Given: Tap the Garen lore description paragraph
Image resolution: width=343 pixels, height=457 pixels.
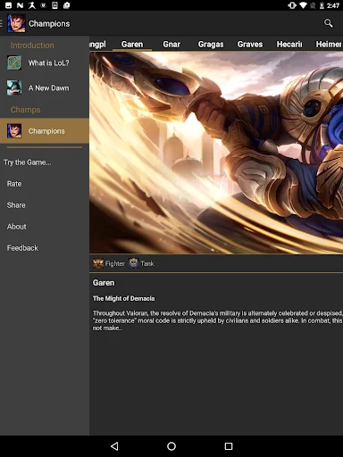Looking at the screenshot, I should [x=218, y=320].
